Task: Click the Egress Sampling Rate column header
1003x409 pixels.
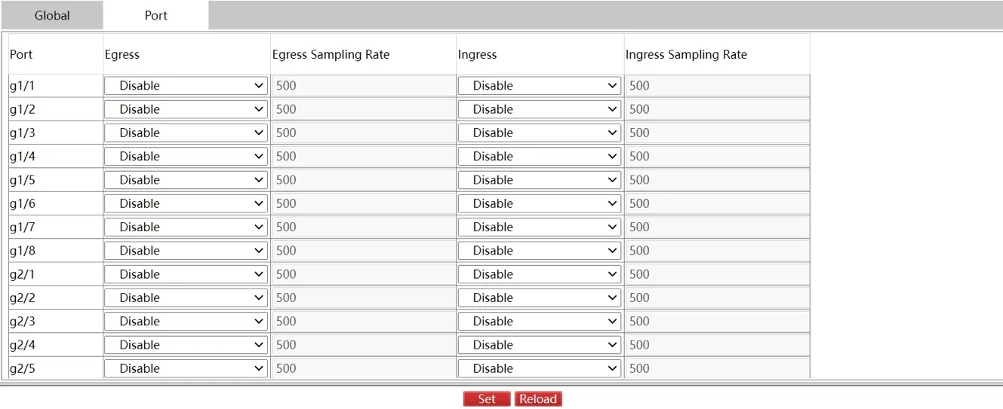Action: coord(331,54)
